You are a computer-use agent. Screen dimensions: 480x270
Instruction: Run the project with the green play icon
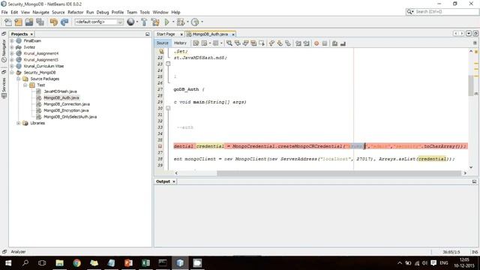coord(166,22)
